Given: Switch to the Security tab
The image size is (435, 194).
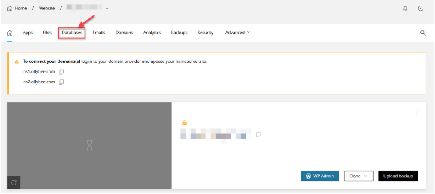Looking at the screenshot, I should tap(205, 33).
